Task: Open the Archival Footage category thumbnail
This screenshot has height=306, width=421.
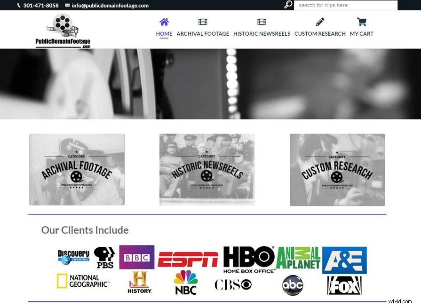Action: pyautogui.click(x=77, y=170)
